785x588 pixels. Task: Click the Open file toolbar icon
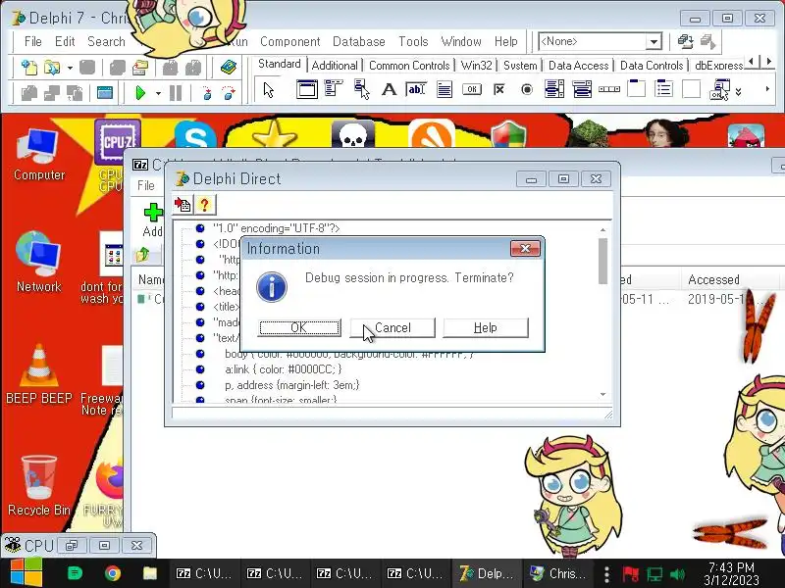[52, 67]
